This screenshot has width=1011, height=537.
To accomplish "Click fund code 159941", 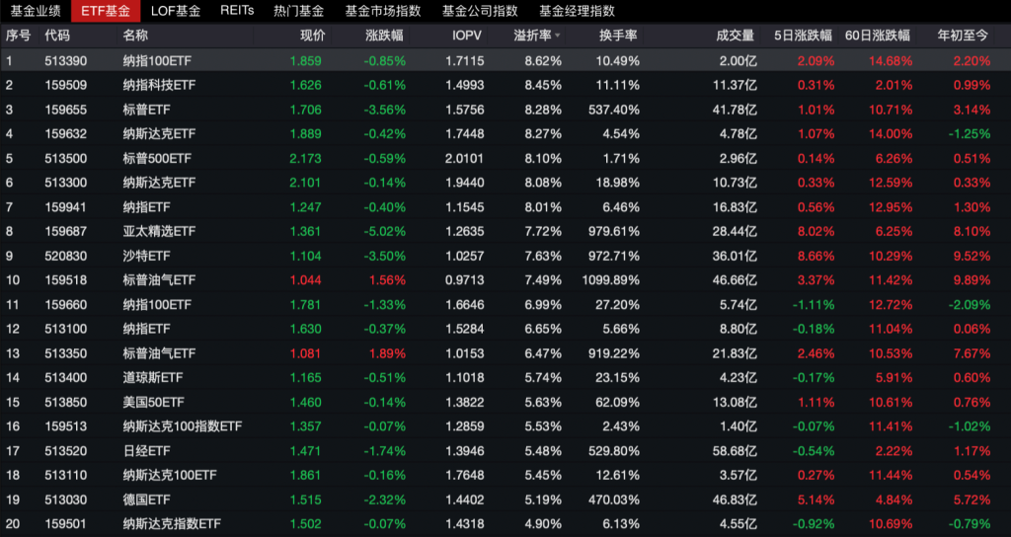I will click(66, 207).
